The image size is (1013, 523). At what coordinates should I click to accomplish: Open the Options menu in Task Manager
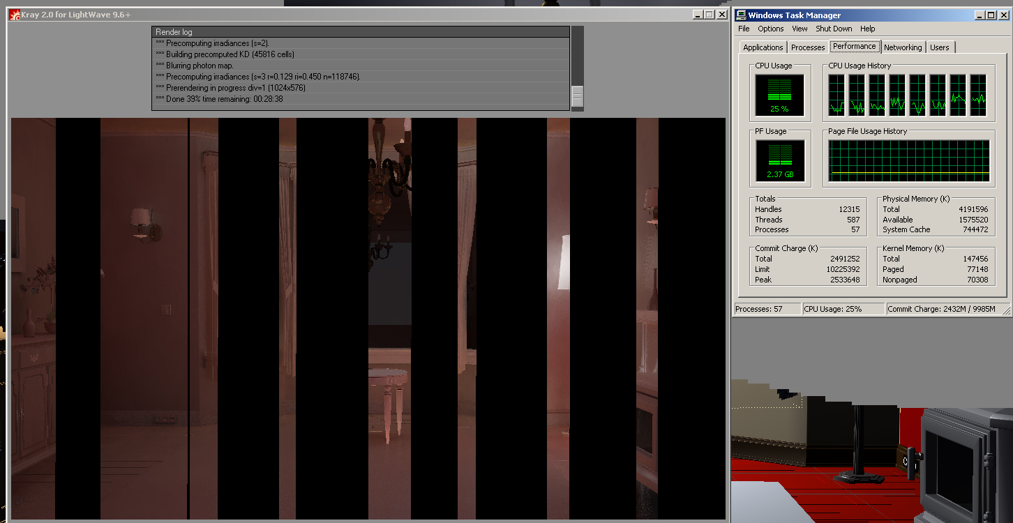tap(770, 29)
